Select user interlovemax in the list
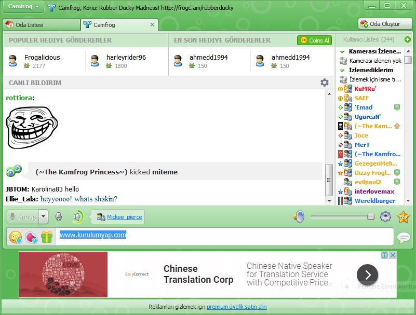The height and width of the screenshot is (315, 416). [x=374, y=191]
